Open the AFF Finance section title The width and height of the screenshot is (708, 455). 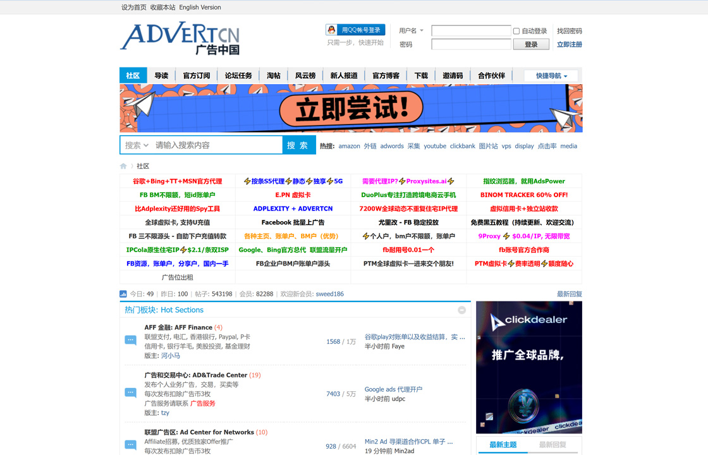click(x=178, y=327)
